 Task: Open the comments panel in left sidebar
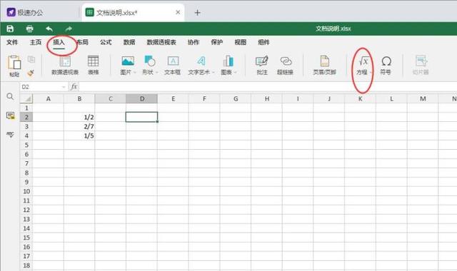click(x=10, y=116)
